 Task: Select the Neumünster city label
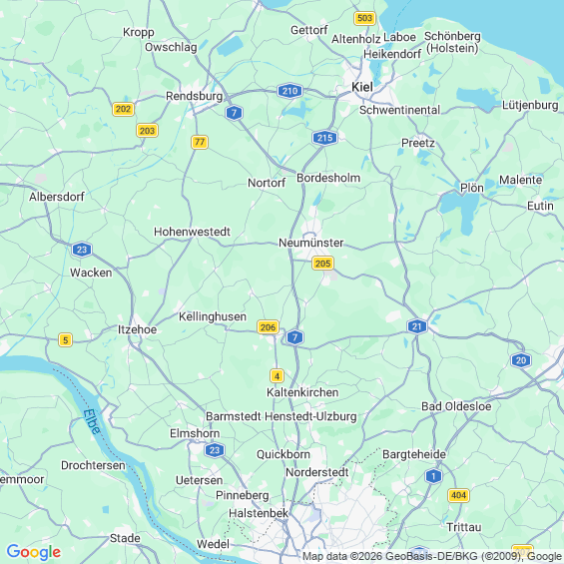pyautogui.click(x=311, y=243)
